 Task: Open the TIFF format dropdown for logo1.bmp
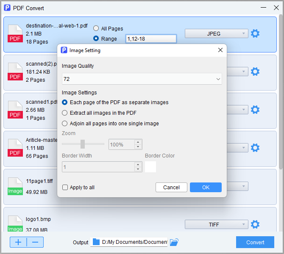pos(217,224)
